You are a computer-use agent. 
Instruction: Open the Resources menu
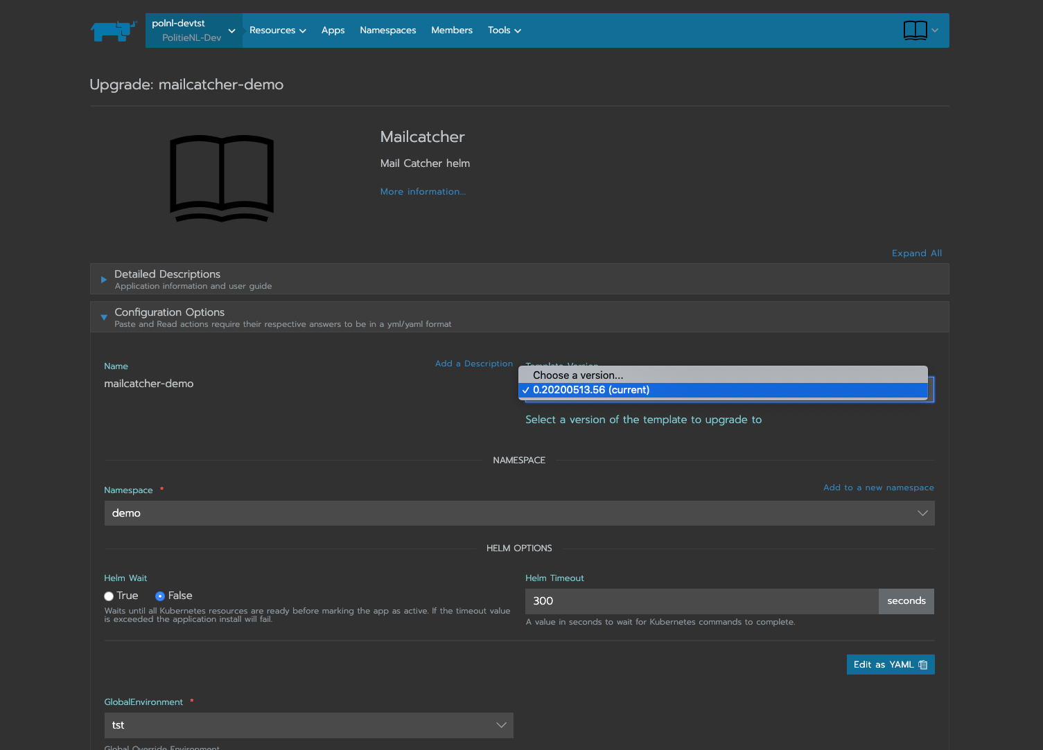pos(277,30)
